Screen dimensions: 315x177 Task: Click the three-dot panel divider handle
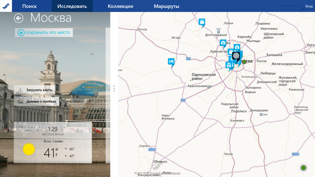click(114, 88)
